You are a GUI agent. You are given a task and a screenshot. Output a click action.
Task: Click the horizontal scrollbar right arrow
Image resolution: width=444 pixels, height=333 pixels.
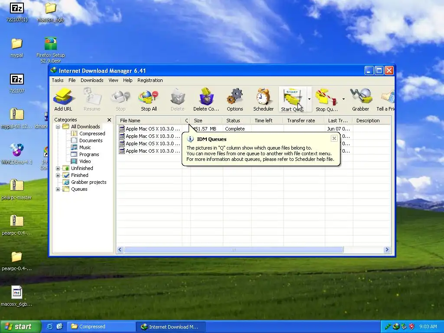click(x=387, y=250)
